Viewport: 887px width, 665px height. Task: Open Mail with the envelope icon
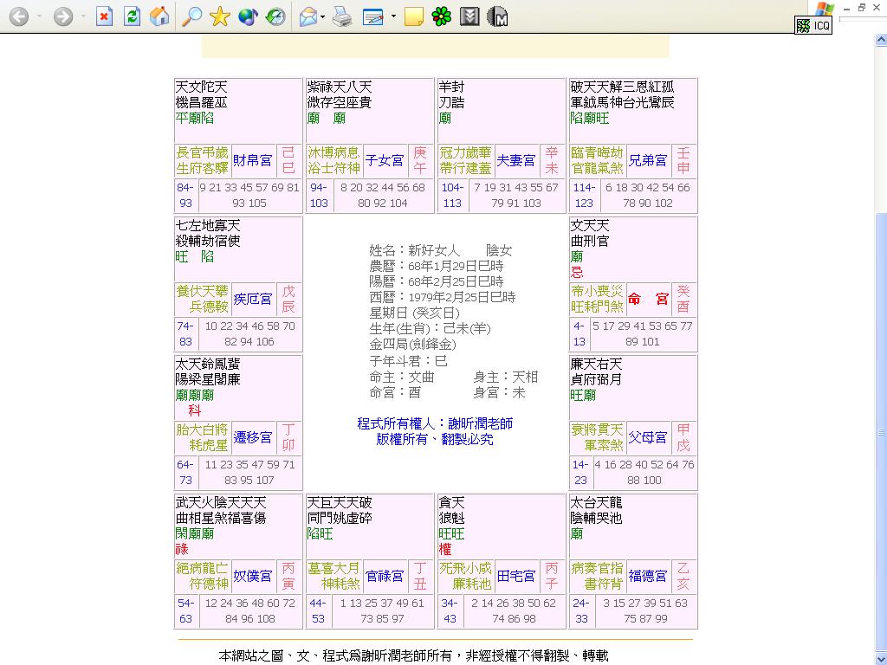click(307, 16)
